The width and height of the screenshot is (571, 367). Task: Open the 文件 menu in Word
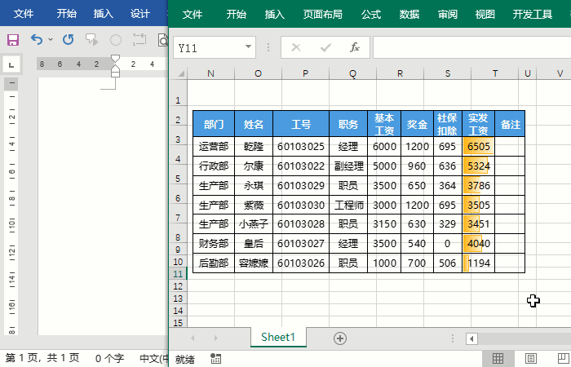24,14
